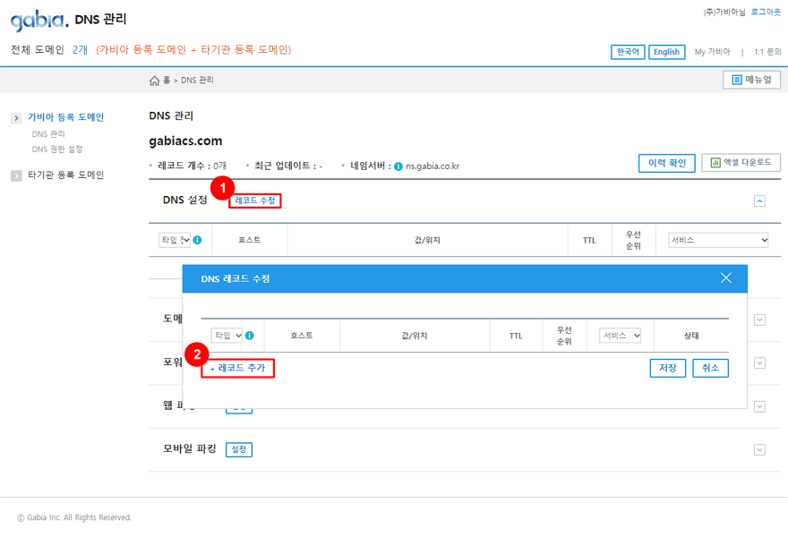Open My 가비아 menu
The image size is (788, 546).
tap(712, 52)
